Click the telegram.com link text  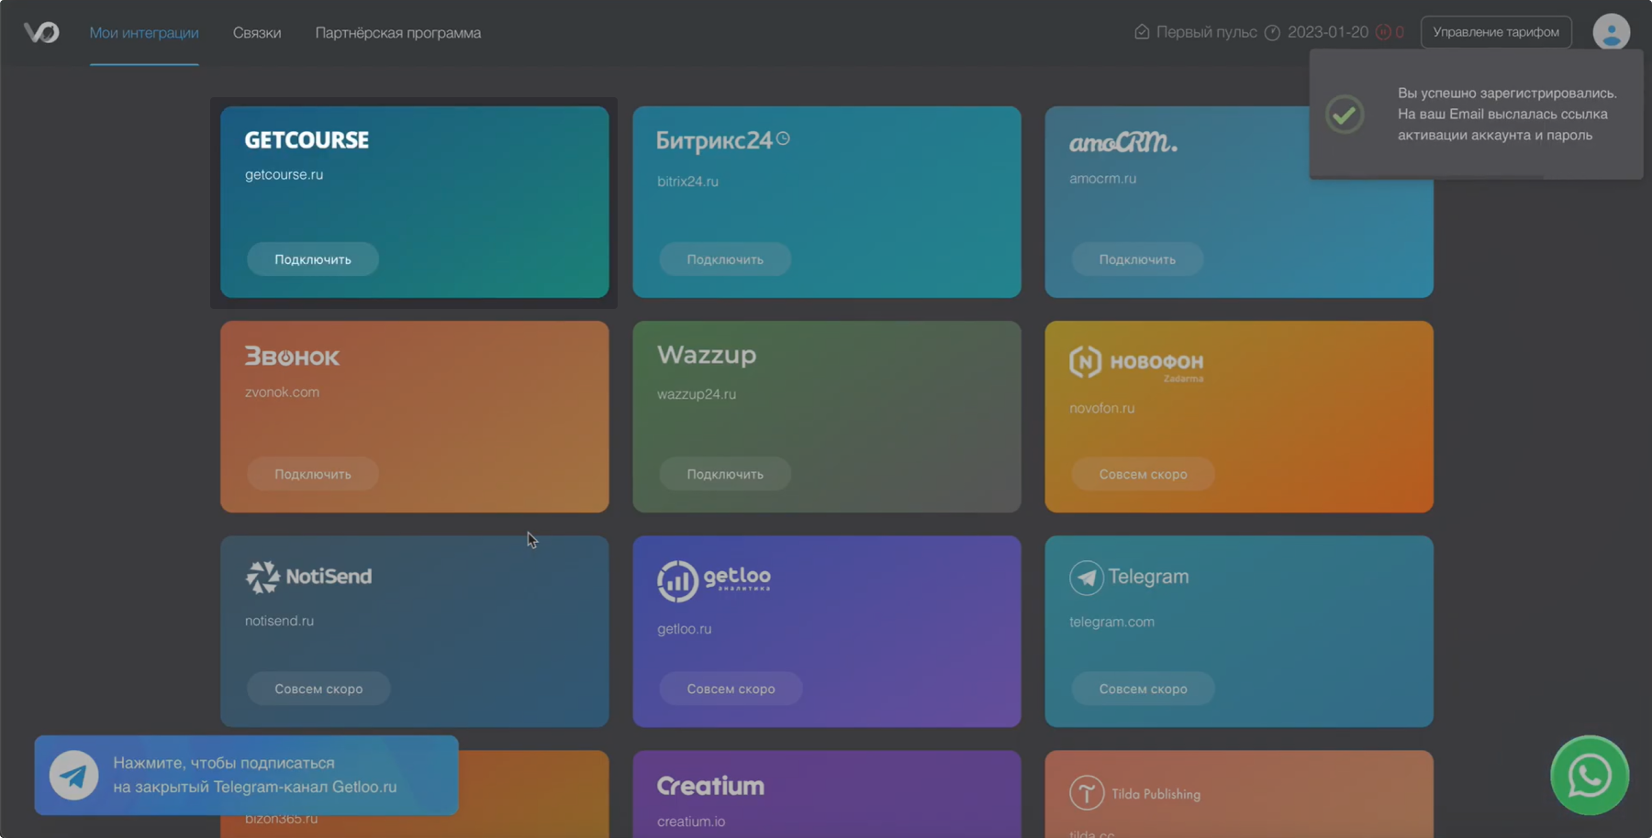(x=1111, y=622)
